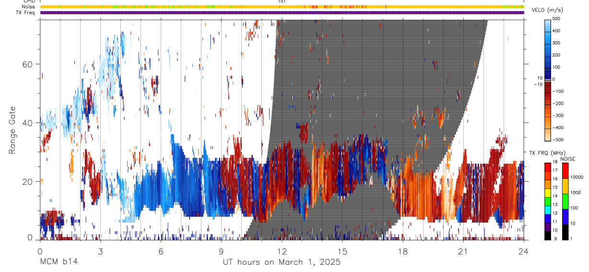Click the '10000' label on NOISE legend
This screenshot has width=589, height=272.
click(577, 177)
